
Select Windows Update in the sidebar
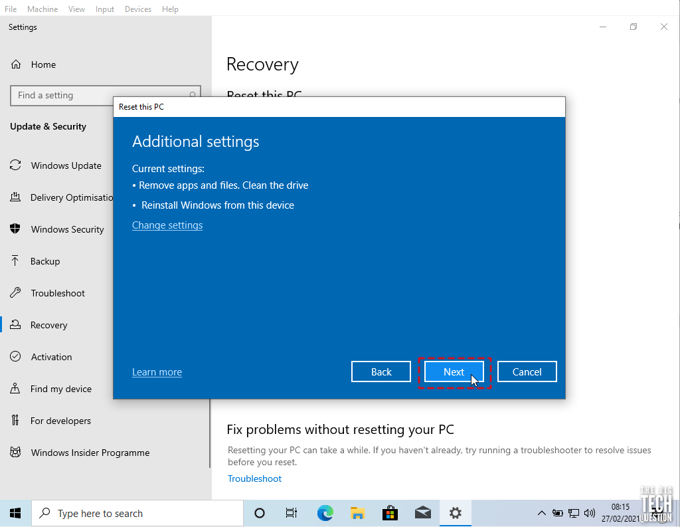pos(66,165)
